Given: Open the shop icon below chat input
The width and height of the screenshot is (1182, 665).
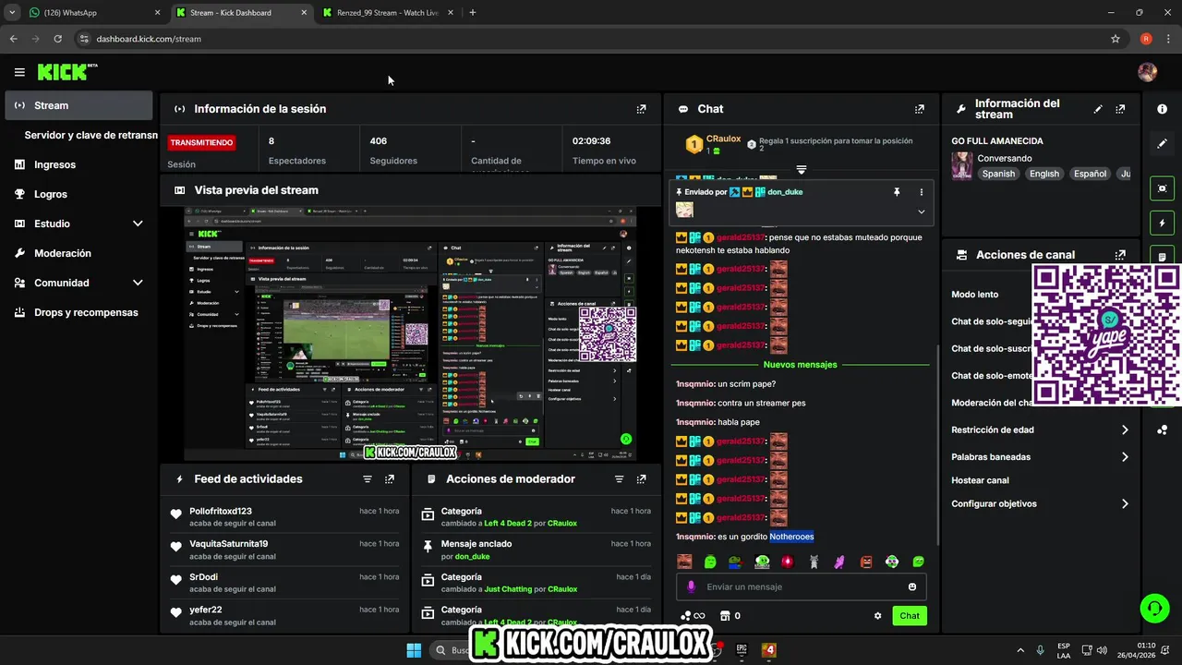Looking at the screenshot, I should click(725, 616).
